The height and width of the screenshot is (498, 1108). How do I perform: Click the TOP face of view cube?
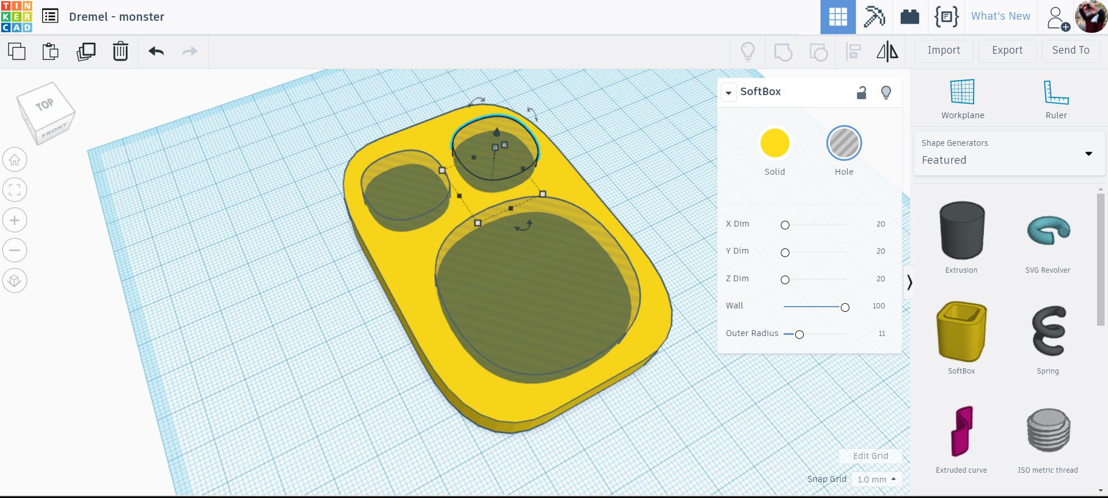pyautogui.click(x=45, y=105)
